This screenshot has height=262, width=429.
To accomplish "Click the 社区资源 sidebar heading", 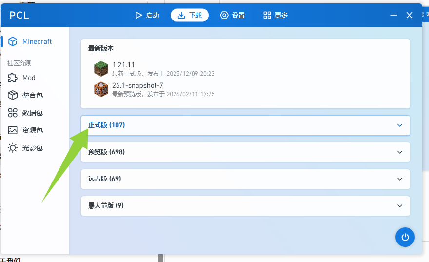I will [19, 63].
